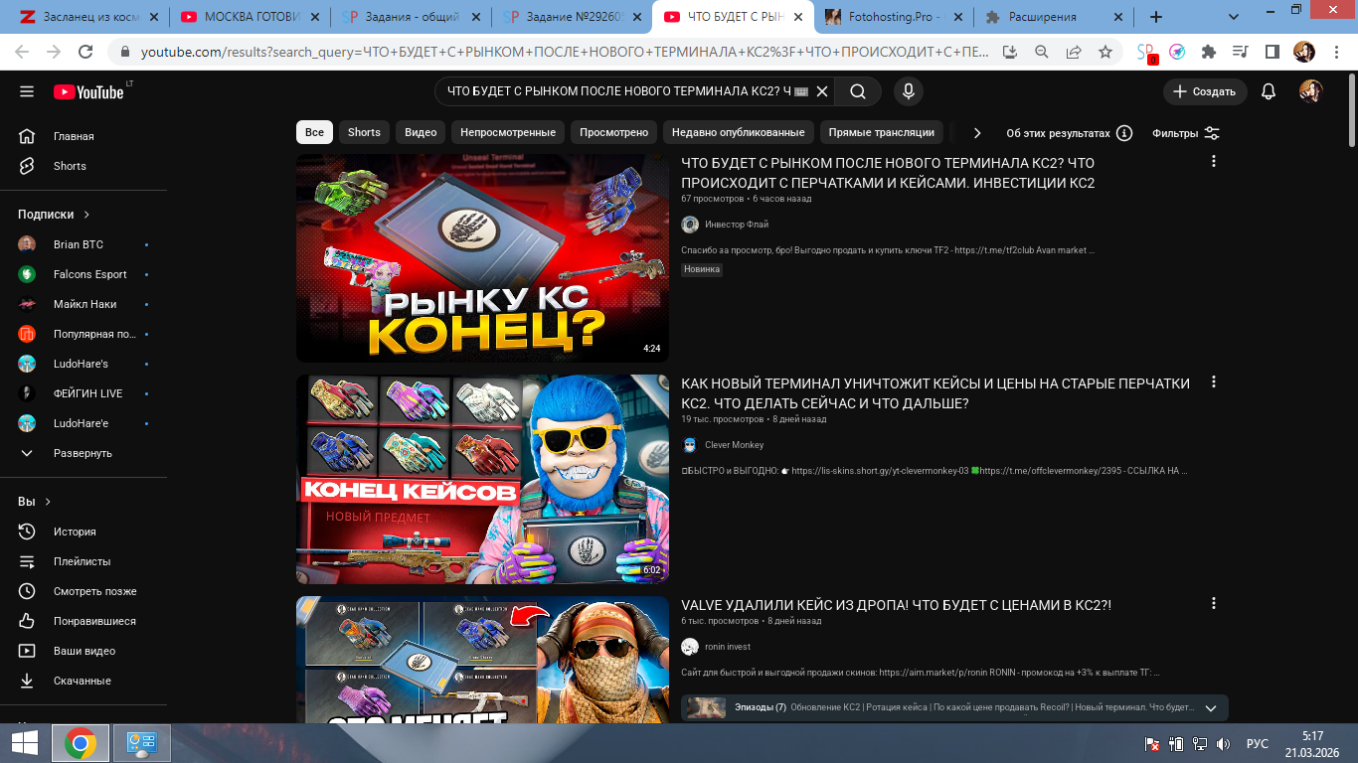This screenshot has width=1358, height=763.
Task: Open options for the КАК НОВЫЙ ТЕРМИНАЛ video
Action: [1213, 381]
